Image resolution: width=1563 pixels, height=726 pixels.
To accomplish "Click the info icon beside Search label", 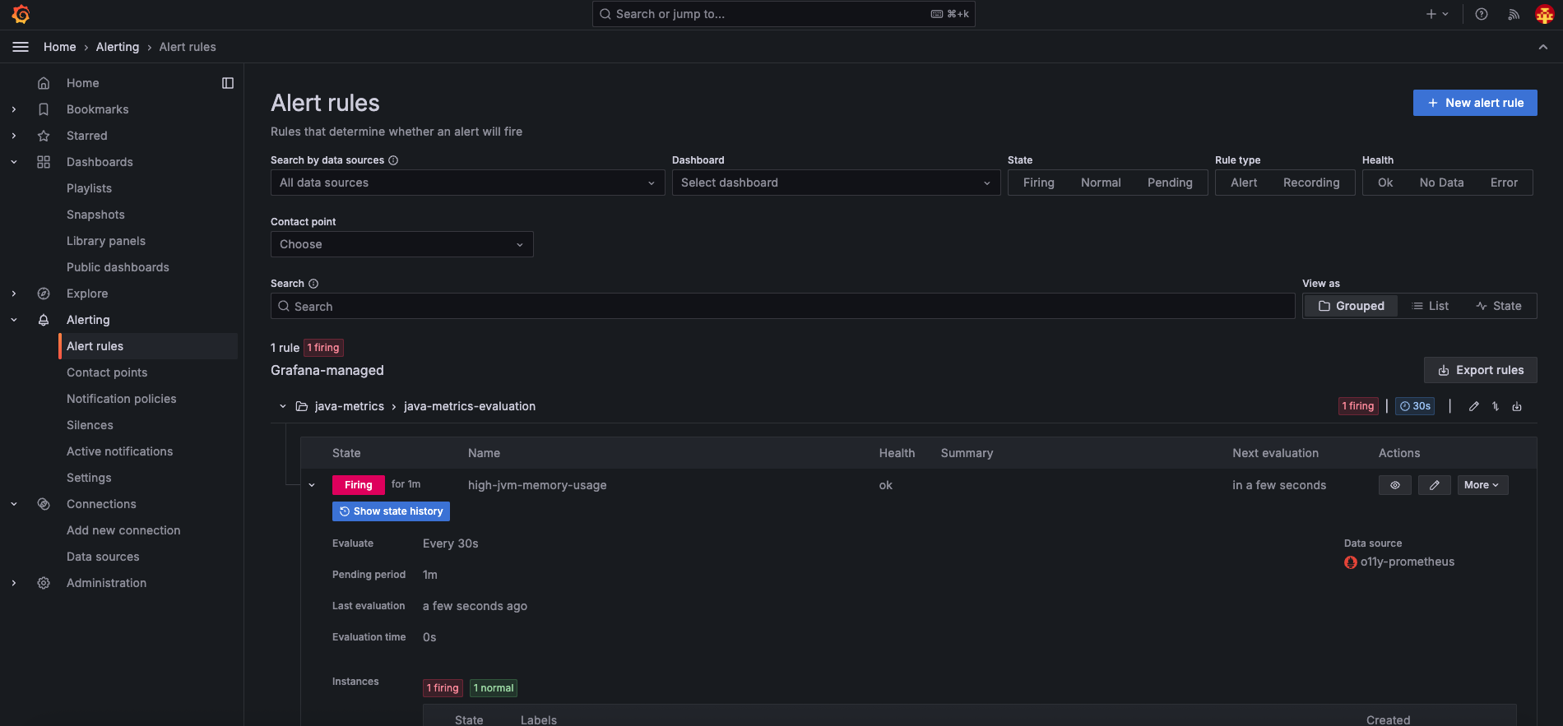I will click(313, 284).
